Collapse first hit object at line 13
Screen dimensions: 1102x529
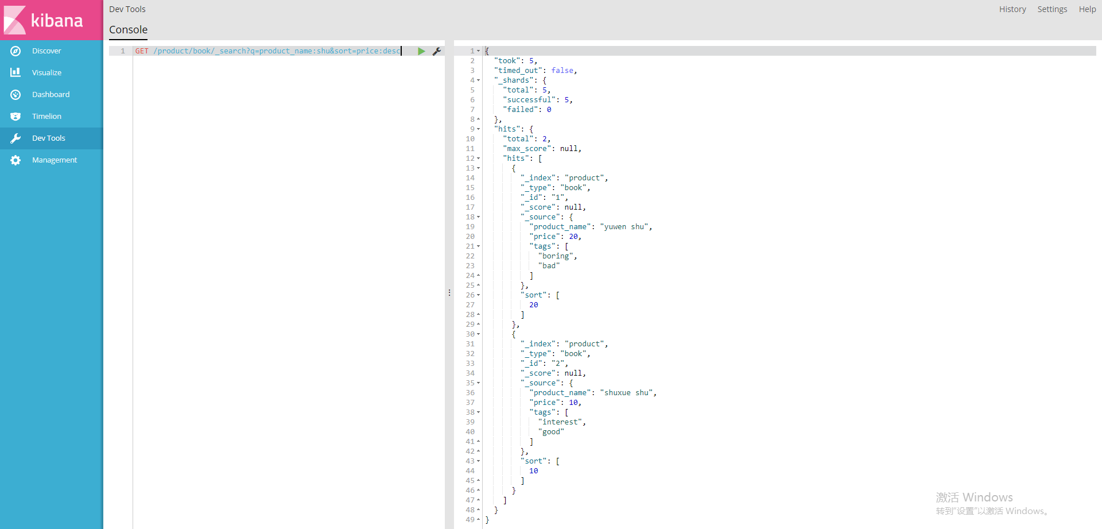pyautogui.click(x=479, y=168)
